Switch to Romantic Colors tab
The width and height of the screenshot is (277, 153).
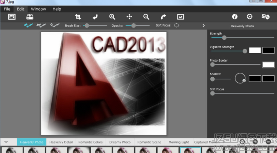tap(90, 142)
